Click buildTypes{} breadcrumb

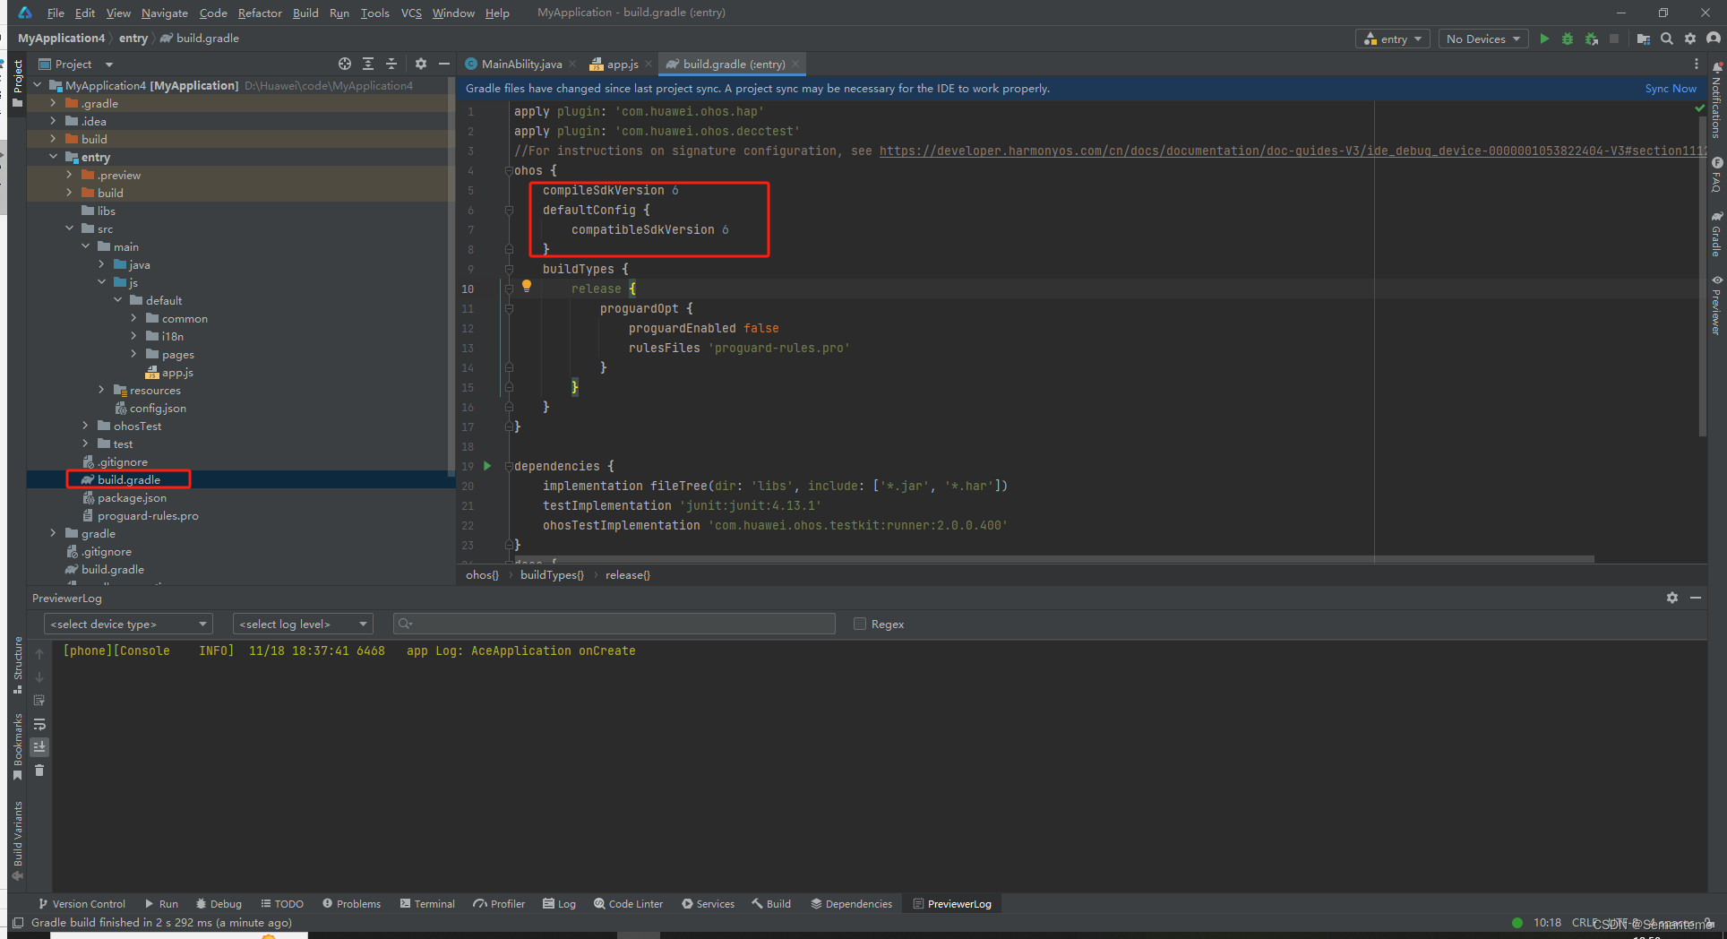click(x=552, y=574)
